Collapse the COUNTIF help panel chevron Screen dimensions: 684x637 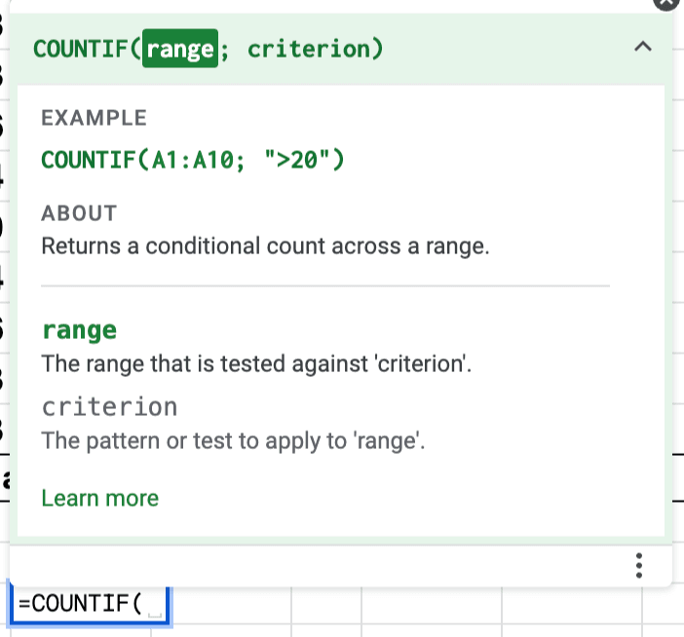click(x=642, y=47)
